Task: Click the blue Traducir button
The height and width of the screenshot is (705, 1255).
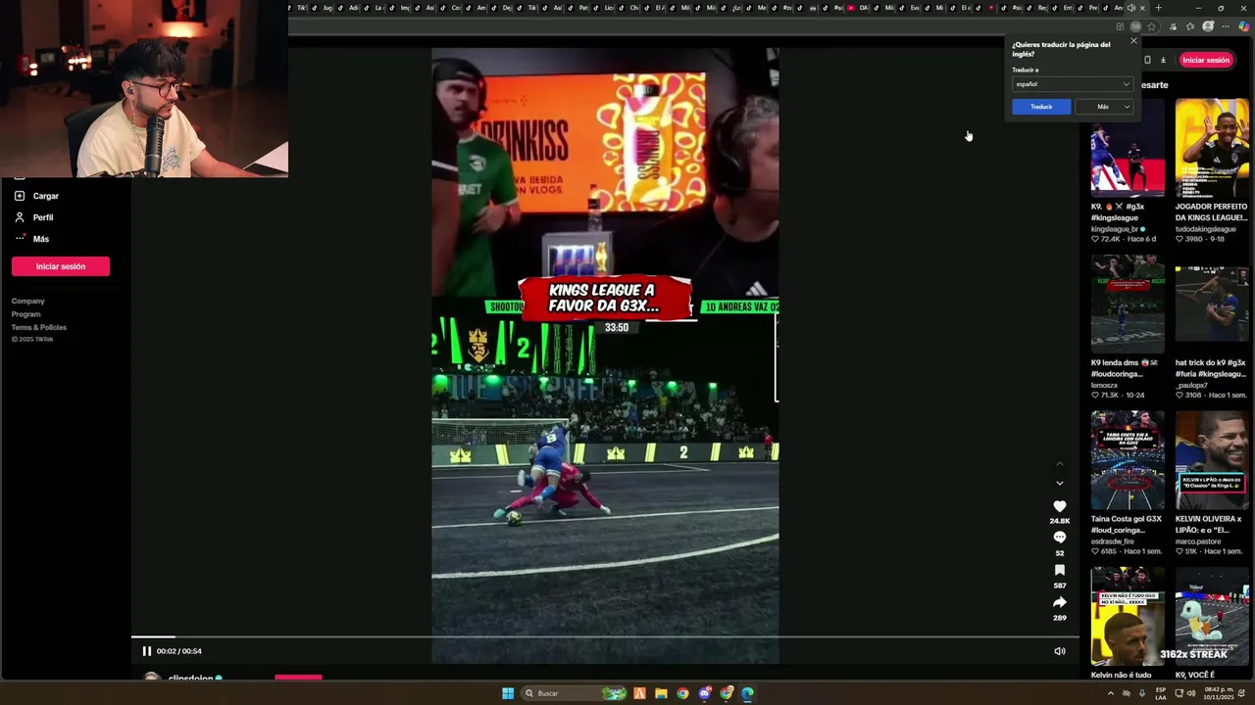Action: click(1041, 107)
